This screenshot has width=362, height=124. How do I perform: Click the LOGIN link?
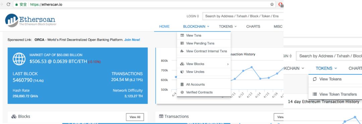[x=191, y=16]
